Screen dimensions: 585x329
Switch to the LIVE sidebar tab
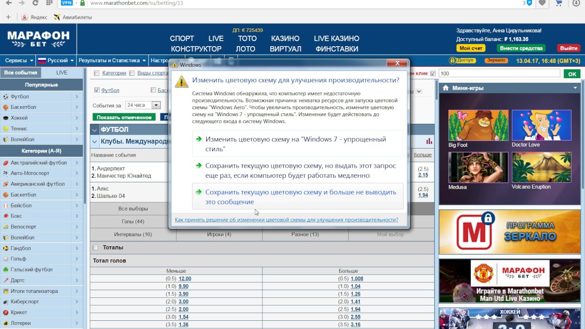tap(62, 73)
